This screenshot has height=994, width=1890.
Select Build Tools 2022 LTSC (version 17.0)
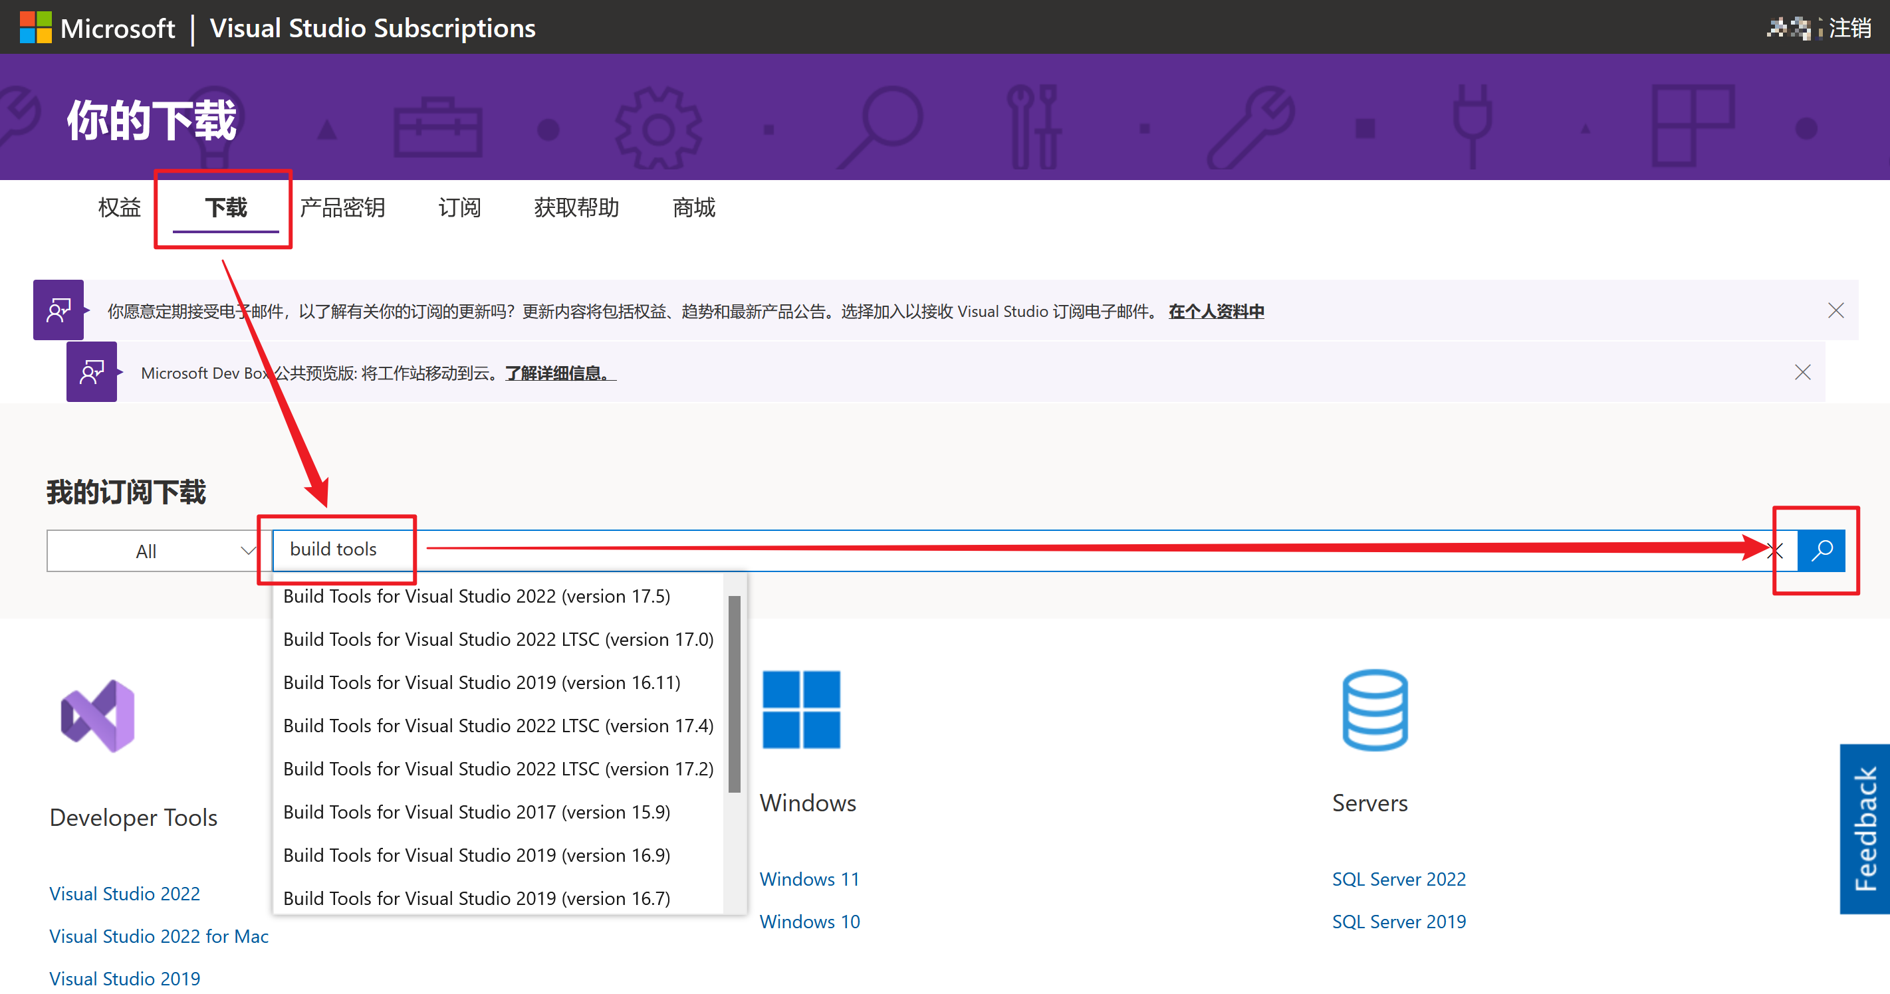click(498, 639)
